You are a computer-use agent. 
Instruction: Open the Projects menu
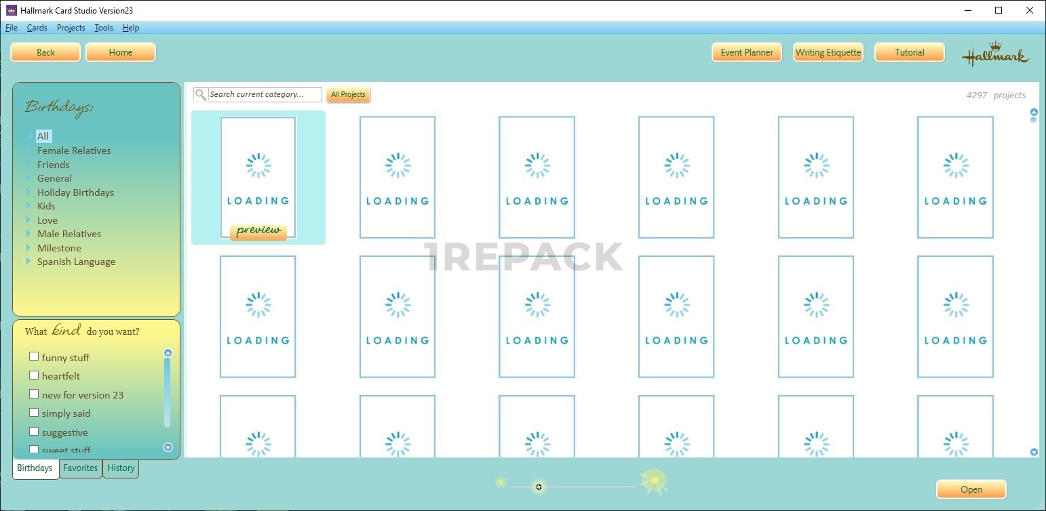point(71,28)
